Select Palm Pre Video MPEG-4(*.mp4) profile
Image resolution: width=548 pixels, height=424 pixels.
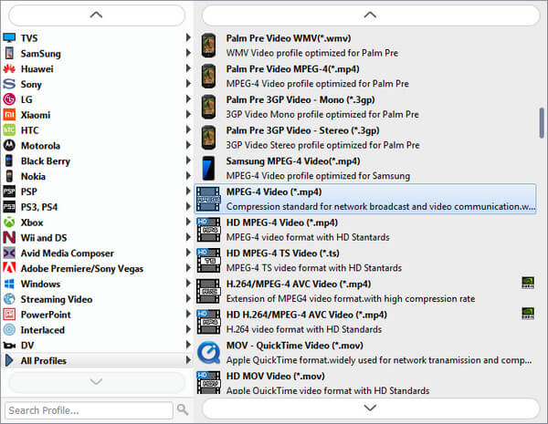point(365,76)
